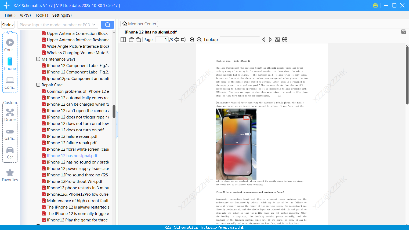Open 'IPhone 12 does not turn on.pdf'
This screenshot has height=230, width=409.
click(x=73, y=130)
